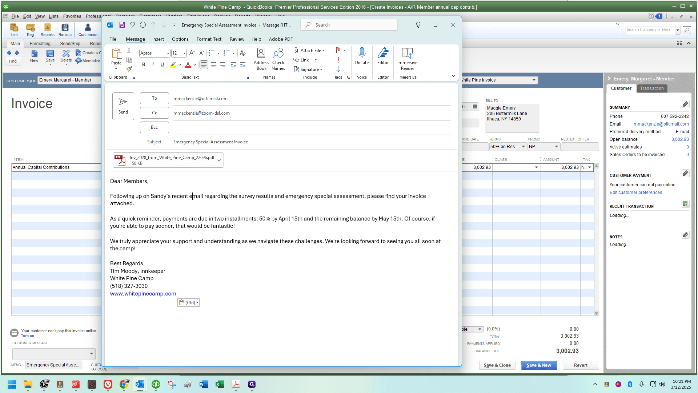698x393 pixels.
Task: Select the Format Painter brush icon
Action: pyautogui.click(x=129, y=69)
